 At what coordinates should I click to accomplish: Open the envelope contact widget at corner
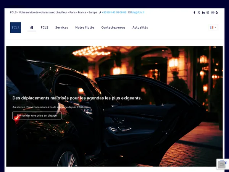221,165
